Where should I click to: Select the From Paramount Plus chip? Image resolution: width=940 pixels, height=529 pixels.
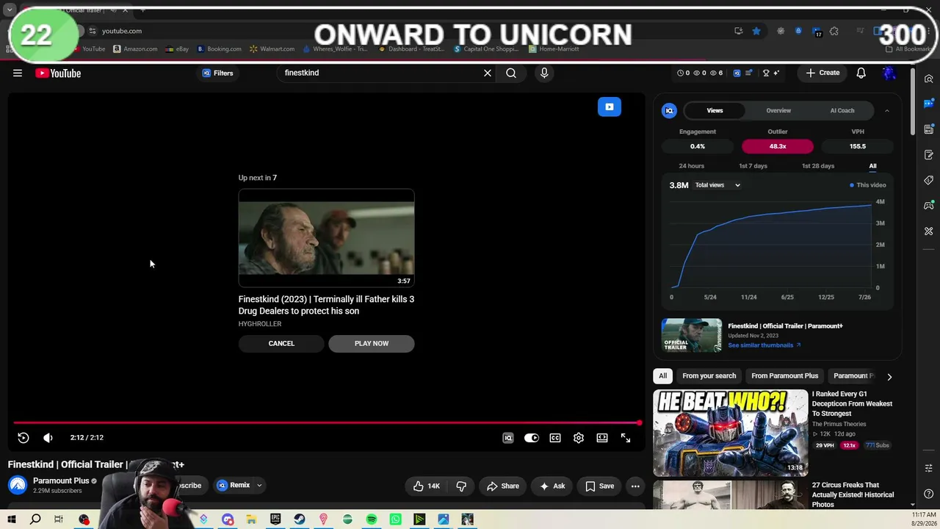coord(784,376)
